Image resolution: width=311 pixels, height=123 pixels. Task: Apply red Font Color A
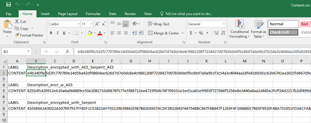(100, 33)
